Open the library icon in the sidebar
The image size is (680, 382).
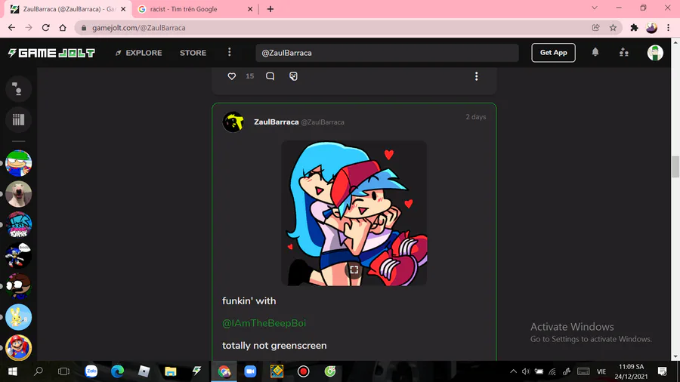[18, 119]
